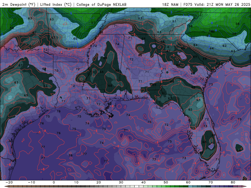Click the "18Z NAM" model run label
This screenshot has width=251, height=188.
click(170, 4)
